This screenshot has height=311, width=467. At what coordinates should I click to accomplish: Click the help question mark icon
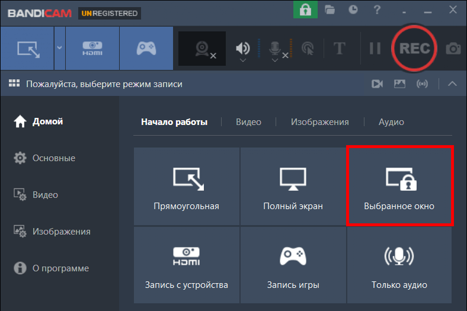[377, 10]
